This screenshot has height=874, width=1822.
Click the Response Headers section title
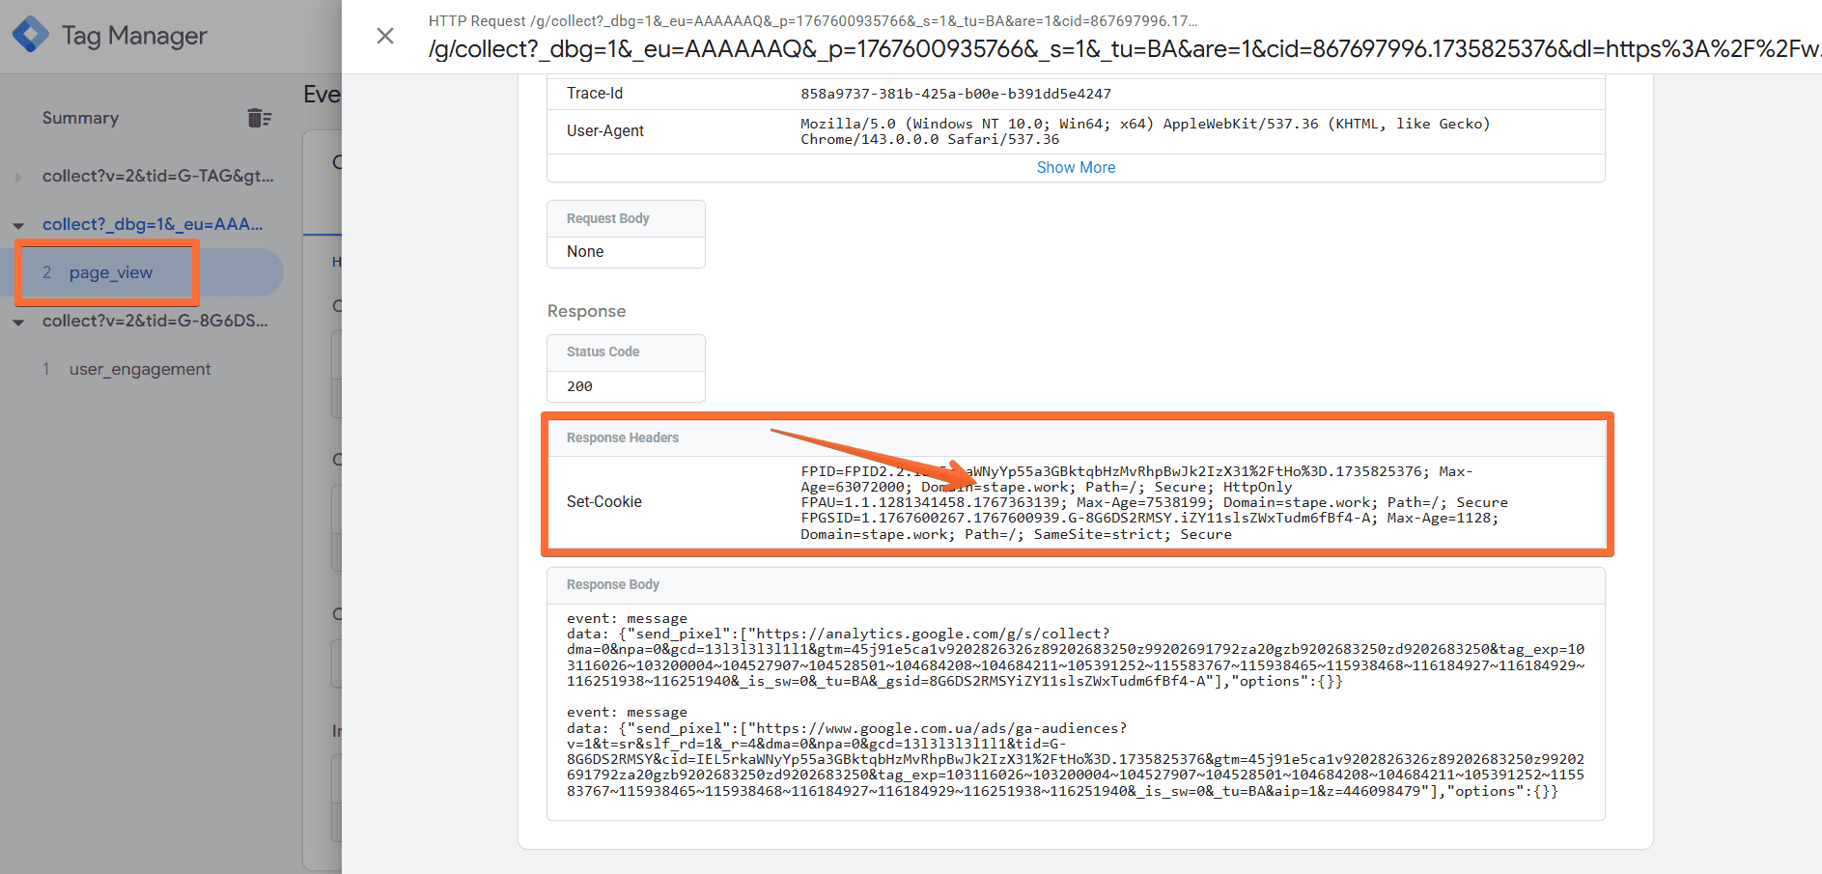(x=622, y=437)
